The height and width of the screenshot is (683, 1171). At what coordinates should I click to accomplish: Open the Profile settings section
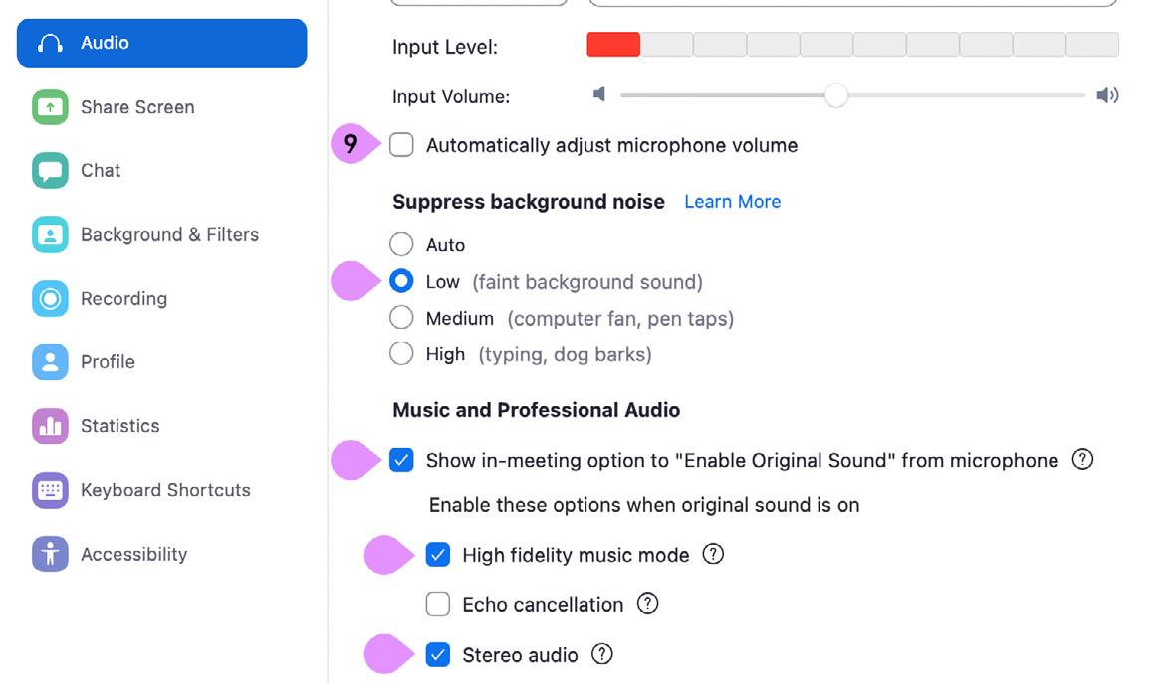click(162, 362)
